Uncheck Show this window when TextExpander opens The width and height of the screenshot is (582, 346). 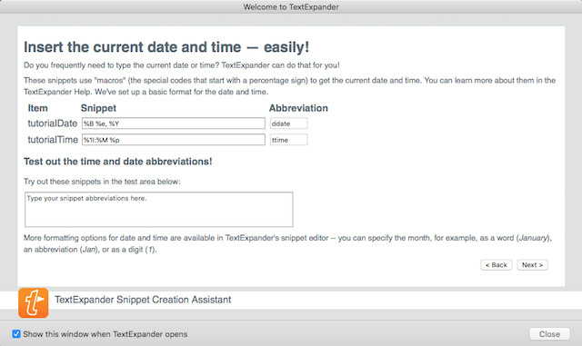pos(16,334)
